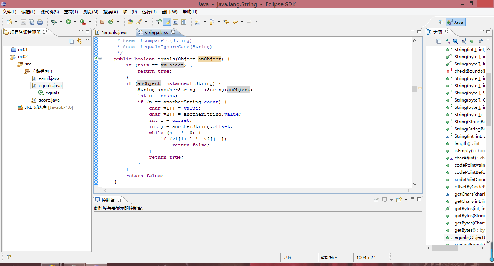The image size is (494, 266).
Task: Go to Last Edit Location icon
Action: pyautogui.click(x=226, y=22)
